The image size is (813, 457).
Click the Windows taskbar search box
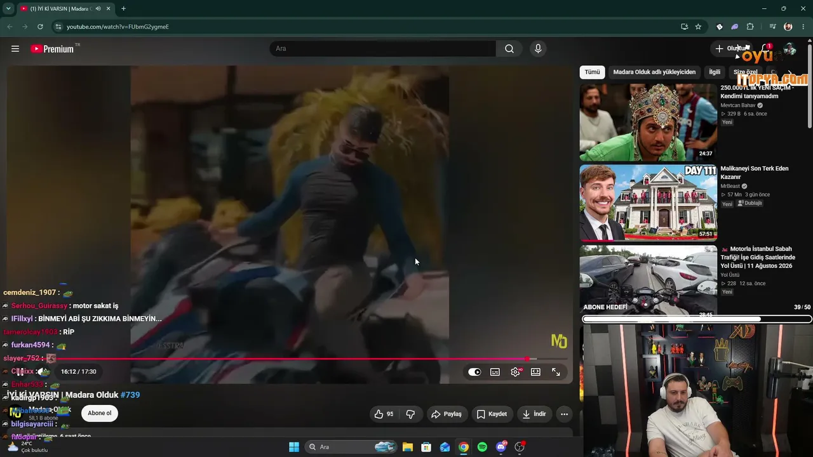351,447
